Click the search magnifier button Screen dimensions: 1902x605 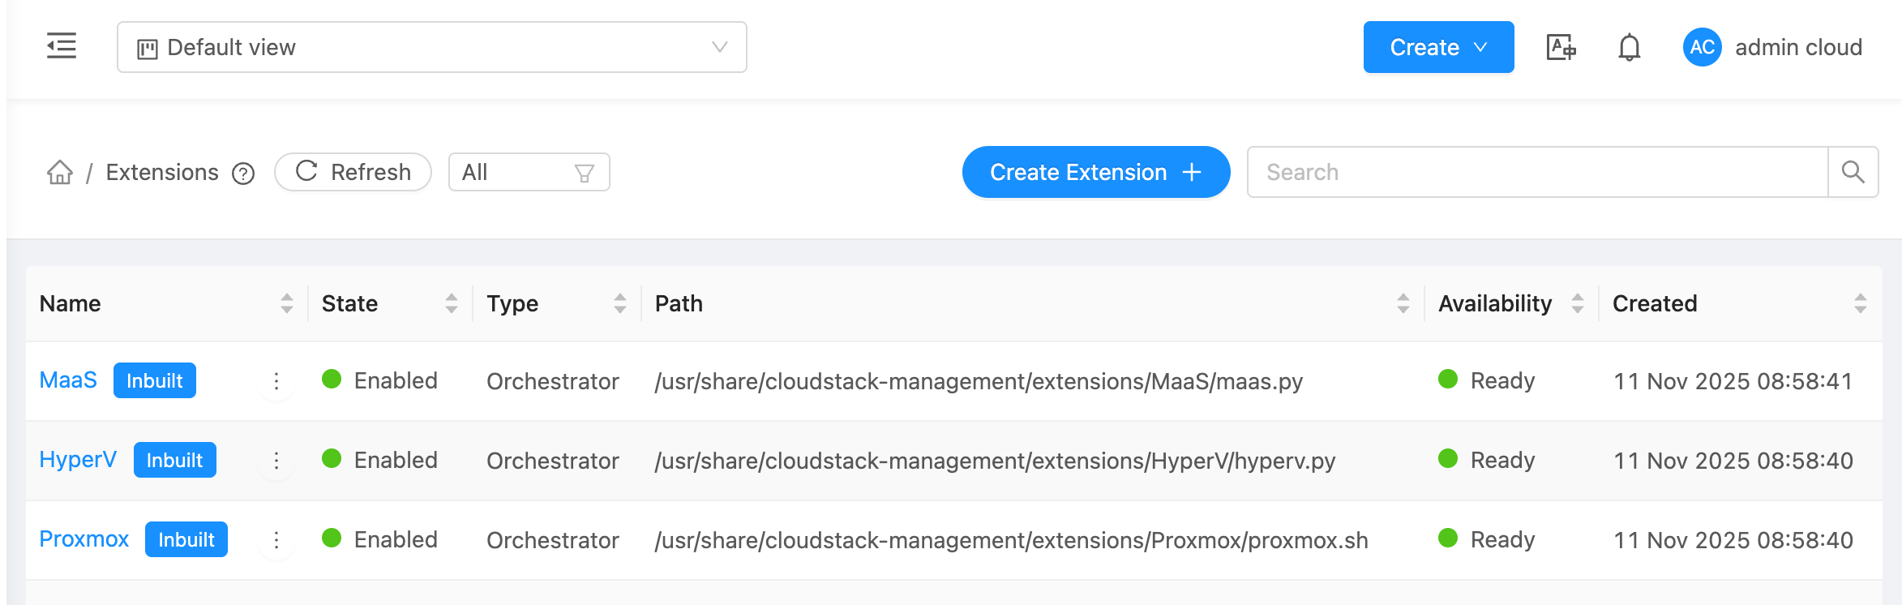tap(1853, 172)
